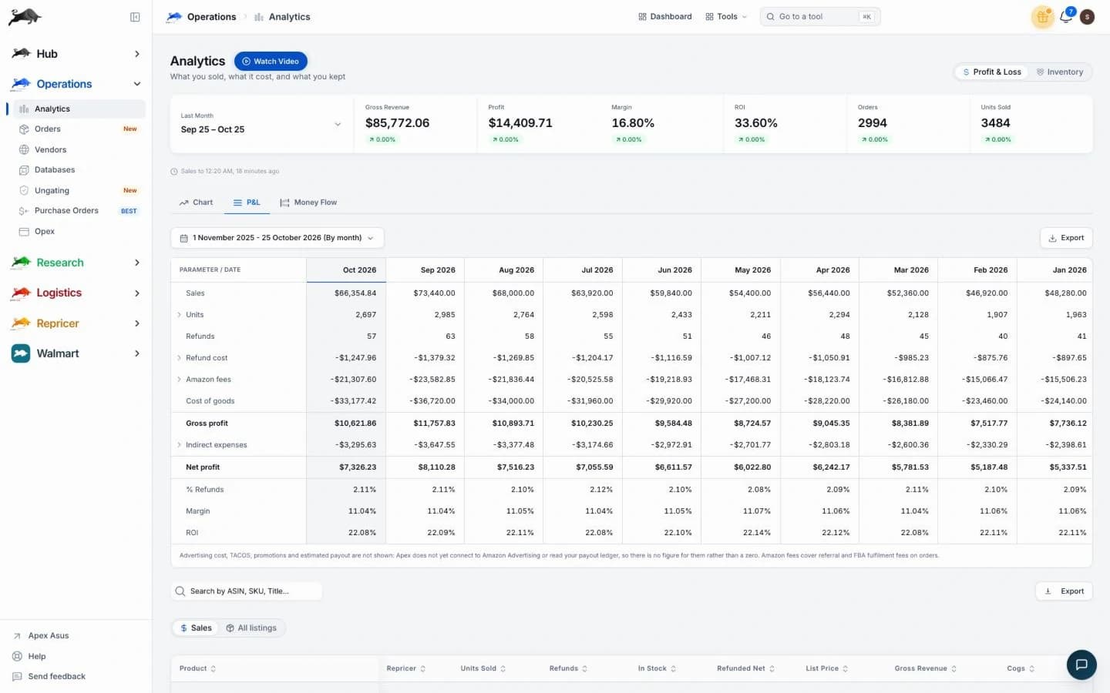The image size is (1110, 693).
Task: Open the chat support bubble
Action: pos(1081,665)
